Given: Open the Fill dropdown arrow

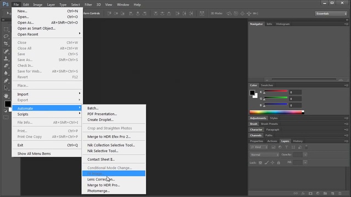Looking at the screenshot, I should pyautogui.click(x=305, y=163).
